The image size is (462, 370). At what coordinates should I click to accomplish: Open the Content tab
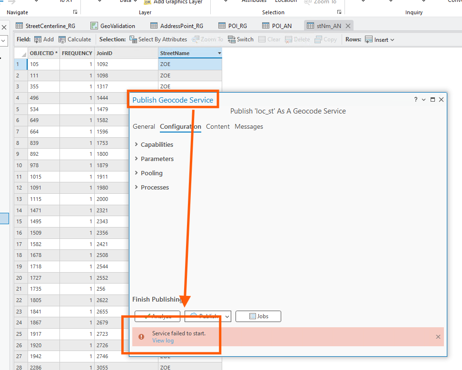217,126
